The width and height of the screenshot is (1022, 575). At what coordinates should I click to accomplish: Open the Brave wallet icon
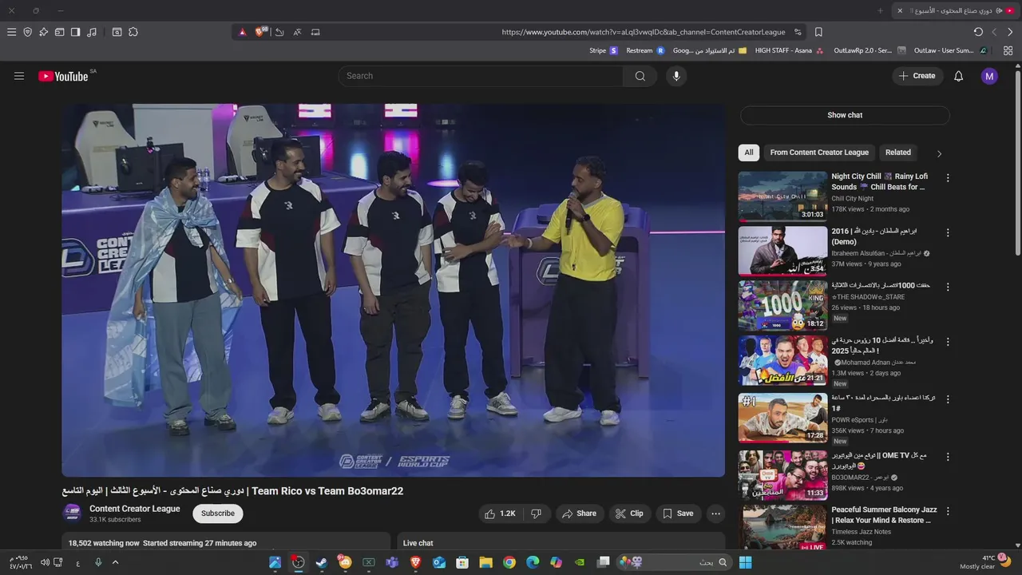(59, 32)
